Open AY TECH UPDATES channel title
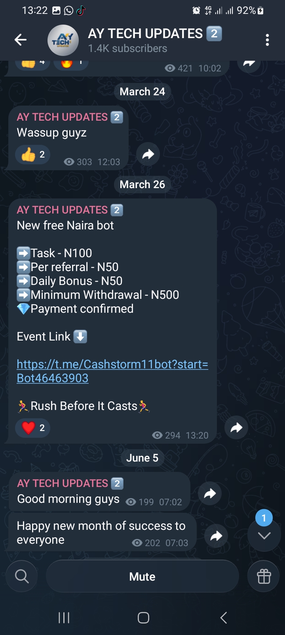This screenshot has height=635, width=285. 145,34
